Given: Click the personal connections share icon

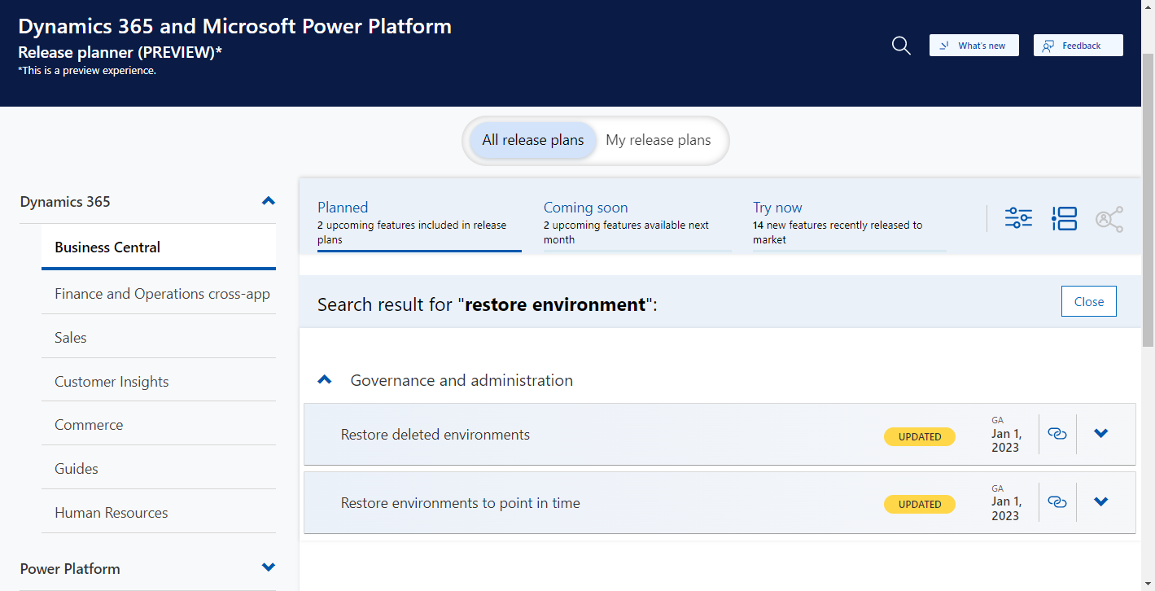Looking at the screenshot, I should (x=1109, y=217).
